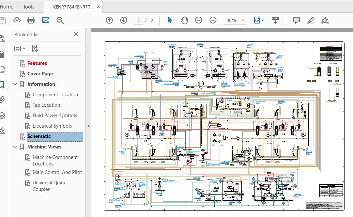353x217 pixels.
Task: Open the Fluid Power Symbols bookmark
Action: click(55, 116)
